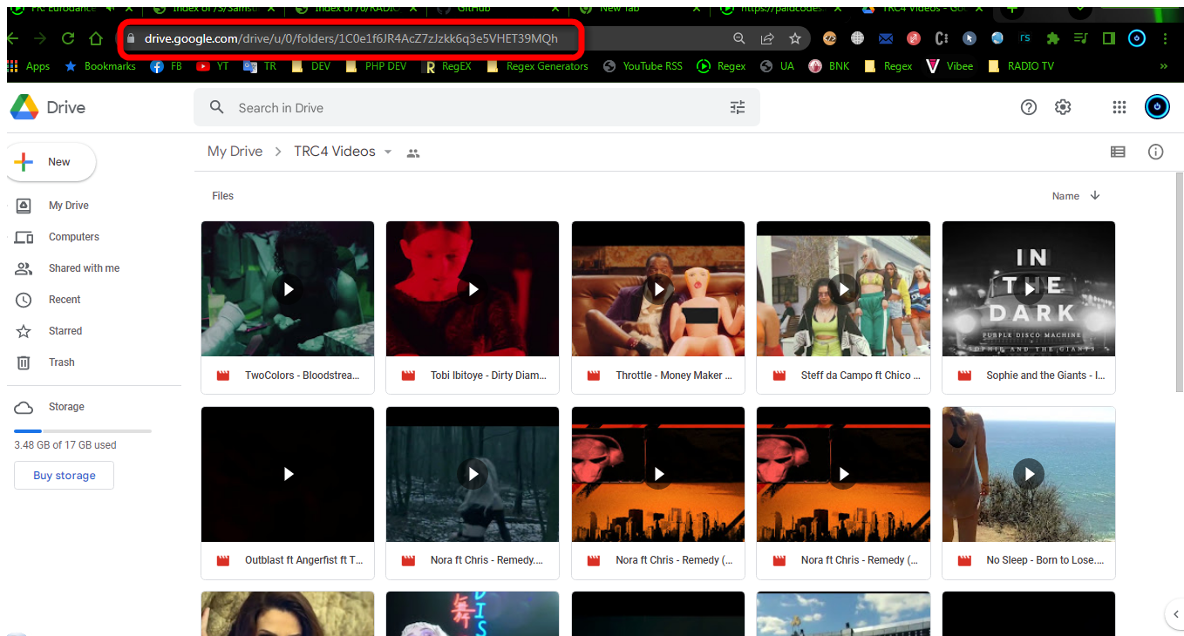Open the Help question mark menu

coord(1029,107)
